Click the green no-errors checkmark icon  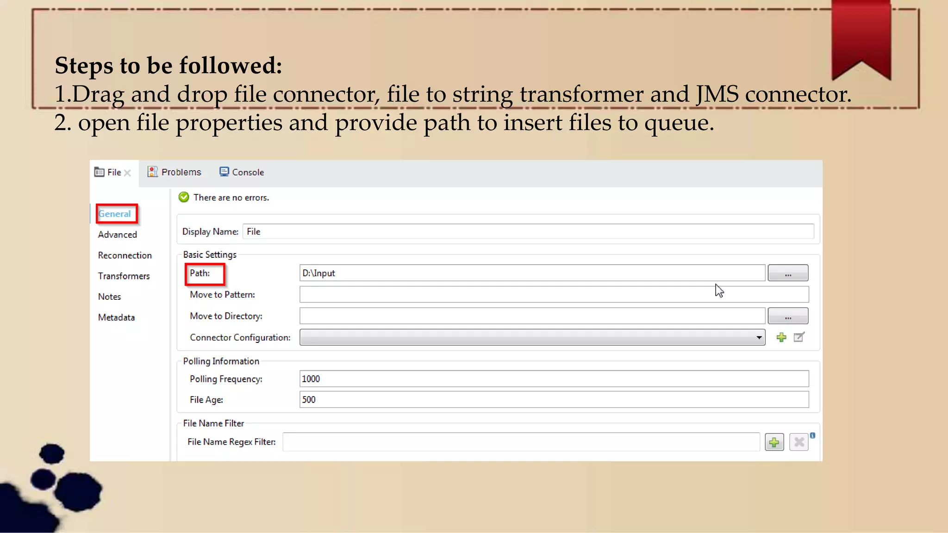tap(184, 198)
